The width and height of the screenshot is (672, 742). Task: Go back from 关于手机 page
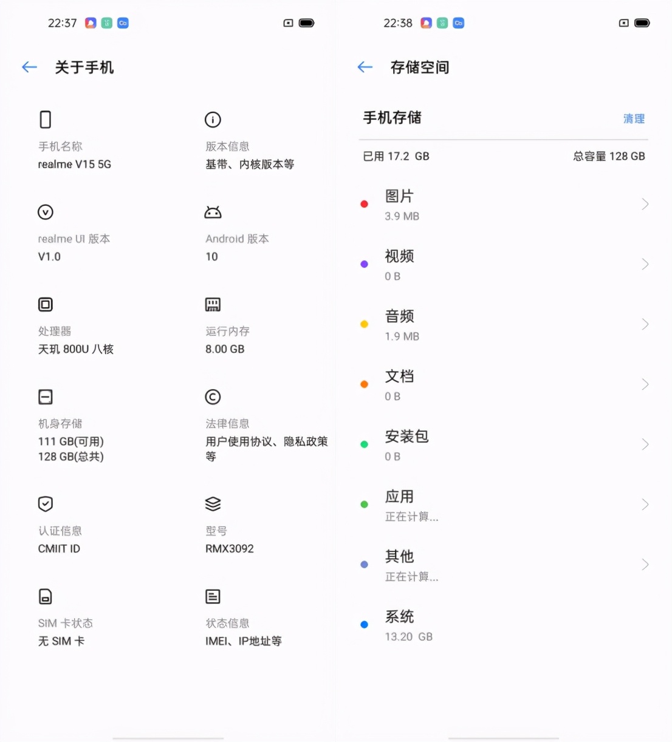click(x=29, y=67)
